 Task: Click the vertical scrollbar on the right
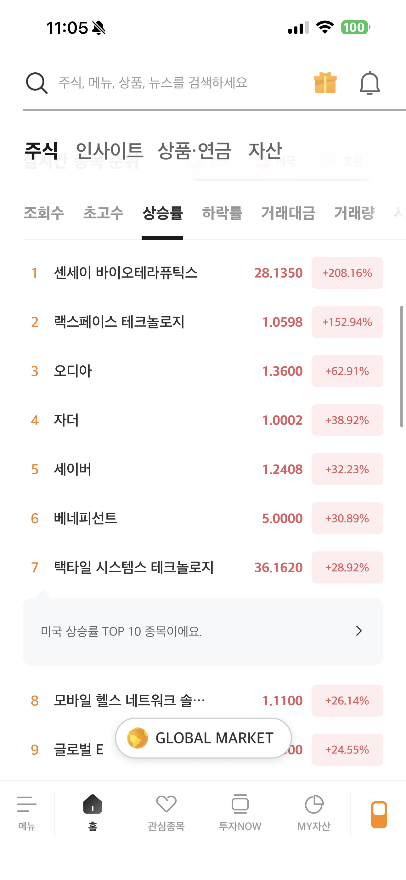pos(402,366)
